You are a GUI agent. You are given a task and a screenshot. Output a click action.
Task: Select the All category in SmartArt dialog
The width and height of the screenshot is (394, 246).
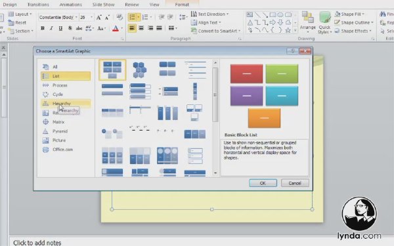(x=66, y=67)
